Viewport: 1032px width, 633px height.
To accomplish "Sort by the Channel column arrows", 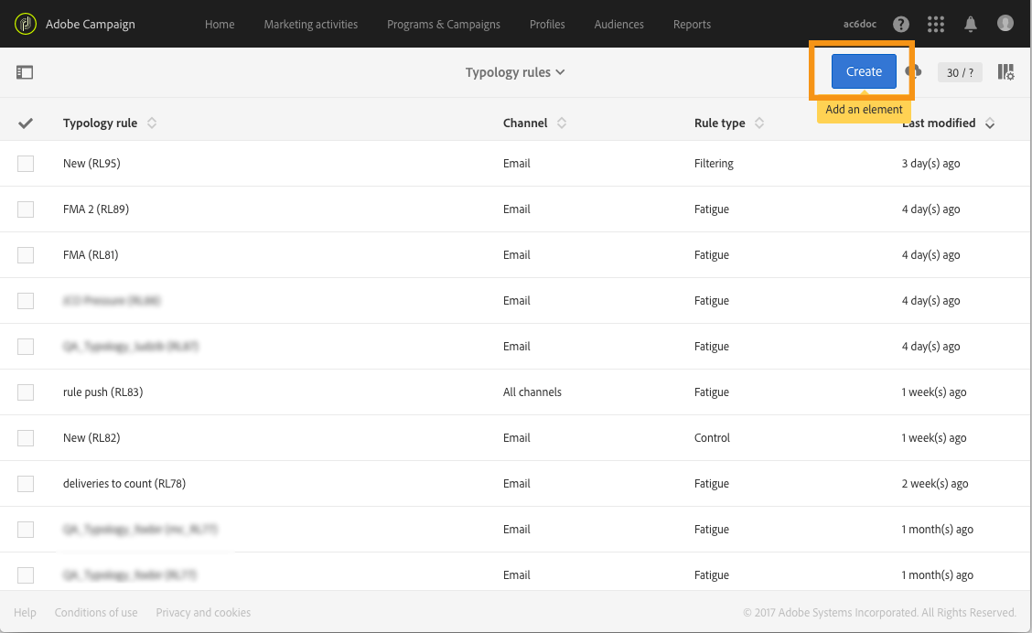I will pos(562,123).
